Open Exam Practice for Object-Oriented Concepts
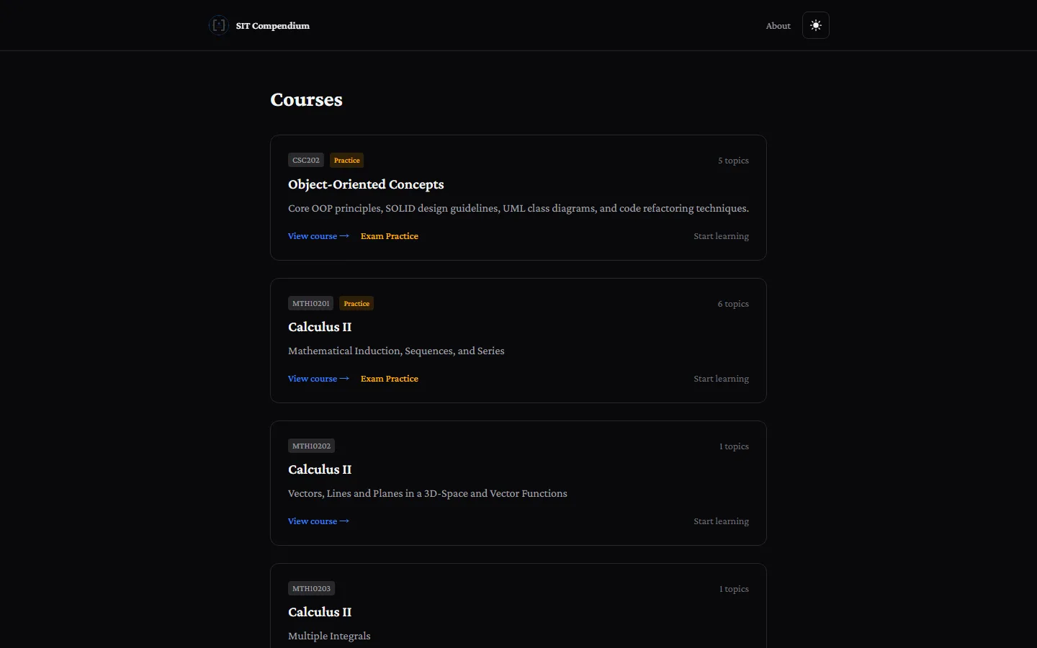The width and height of the screenshot is (1037, 648). tap(390, 236)
